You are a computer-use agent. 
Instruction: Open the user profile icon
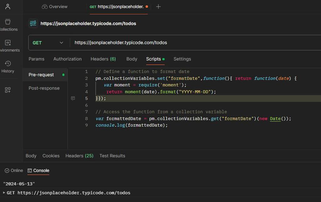point(8,7)
